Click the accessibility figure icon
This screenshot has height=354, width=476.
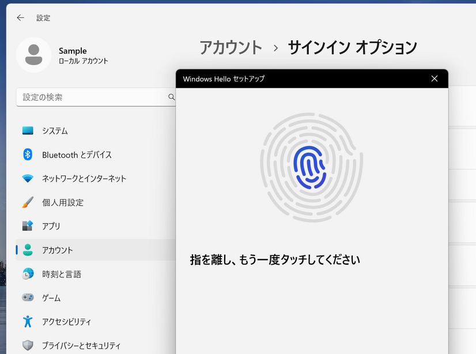28,321
